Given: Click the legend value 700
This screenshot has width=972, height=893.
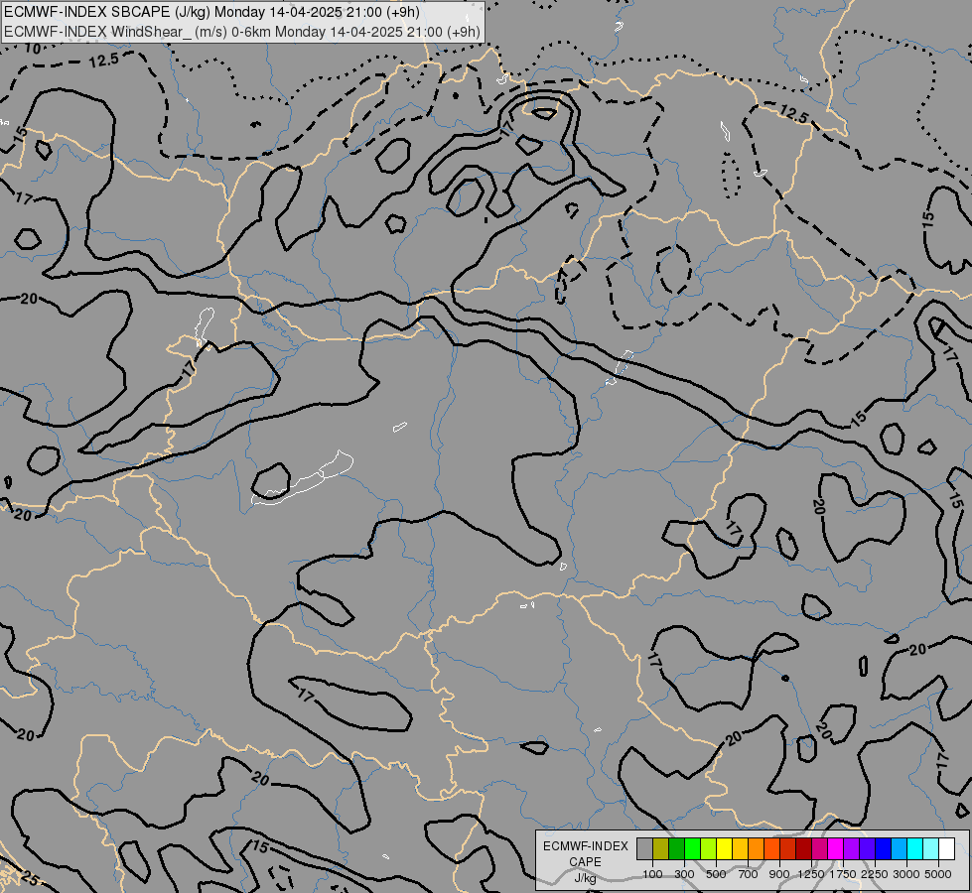Looking at the screenshot, I should 749,874.
